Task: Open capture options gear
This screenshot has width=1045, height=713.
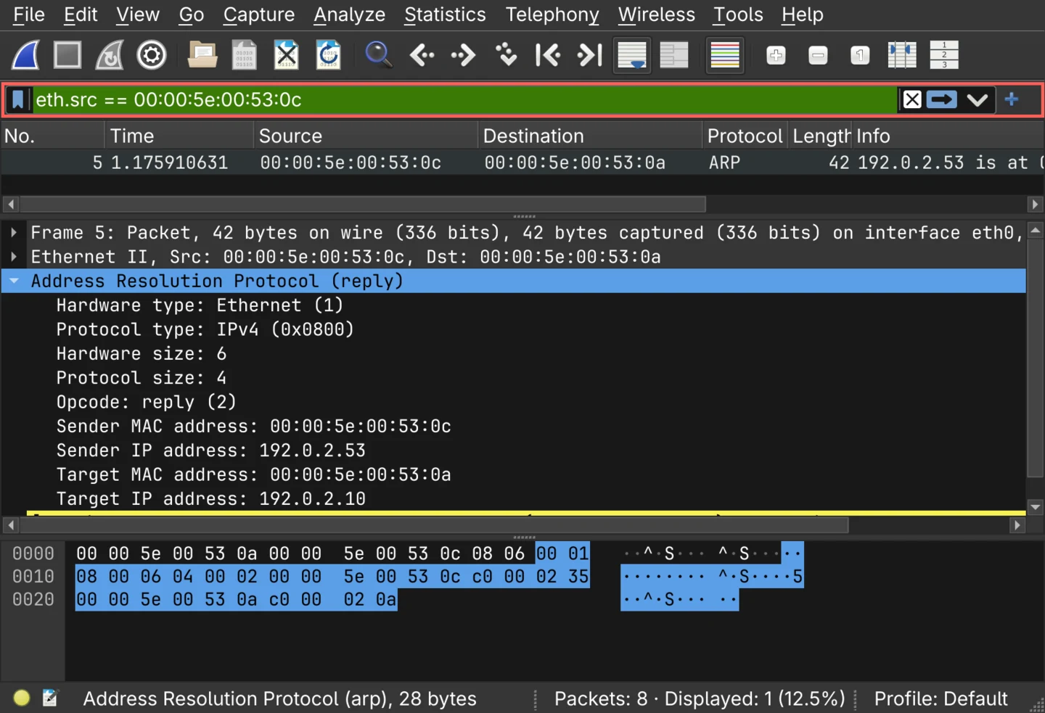Action: point(152,55)
